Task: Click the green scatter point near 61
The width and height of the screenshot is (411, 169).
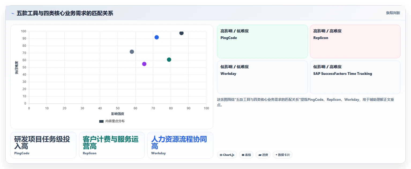Action: [x=169, y=60]
